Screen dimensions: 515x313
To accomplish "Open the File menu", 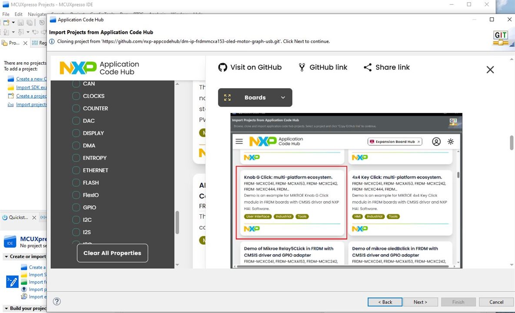I will pyautogui.click(x=6, y=14).
